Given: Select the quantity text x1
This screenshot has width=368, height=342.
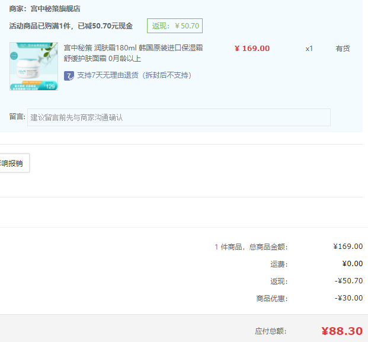Looking at the screenshot, I should click(x=309, y=49).
